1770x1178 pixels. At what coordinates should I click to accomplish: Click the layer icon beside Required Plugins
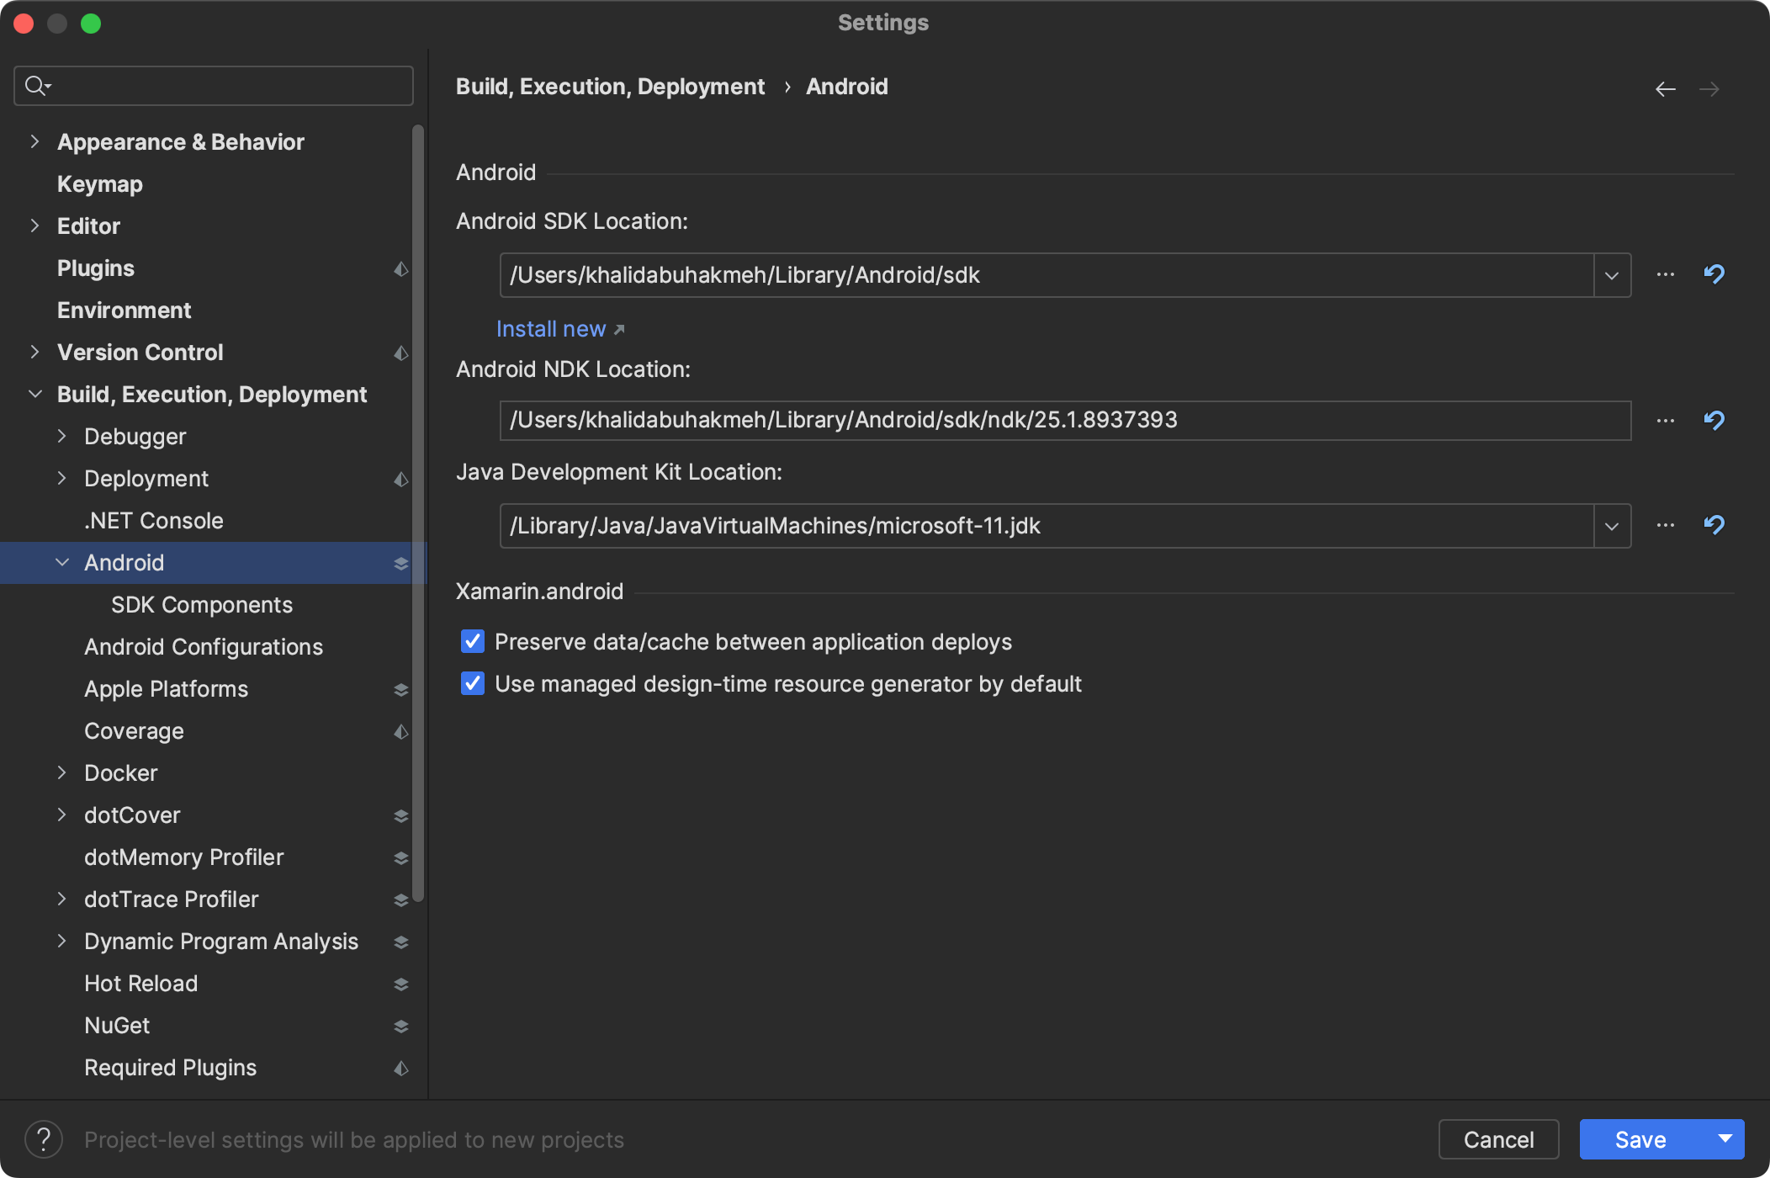tap(401, 1068)
